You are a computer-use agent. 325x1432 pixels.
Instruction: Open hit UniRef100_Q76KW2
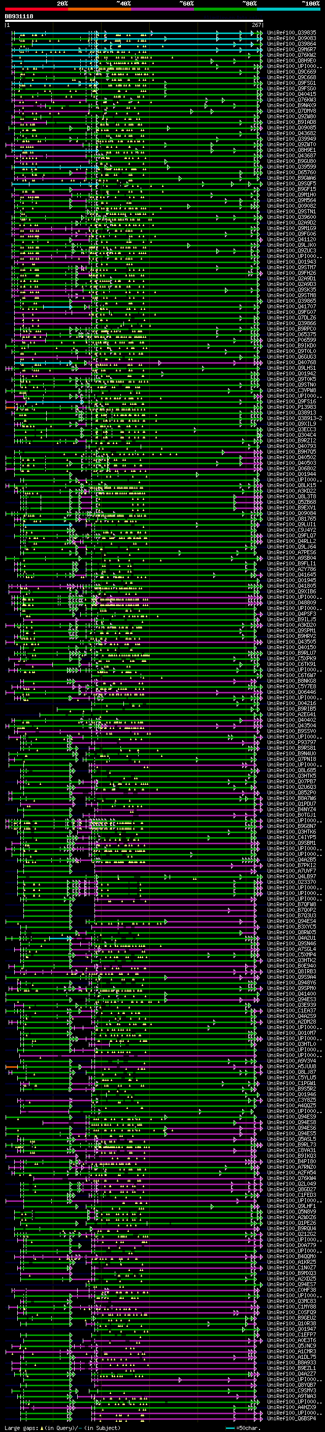pyautogui.click(x=291, y=55)
